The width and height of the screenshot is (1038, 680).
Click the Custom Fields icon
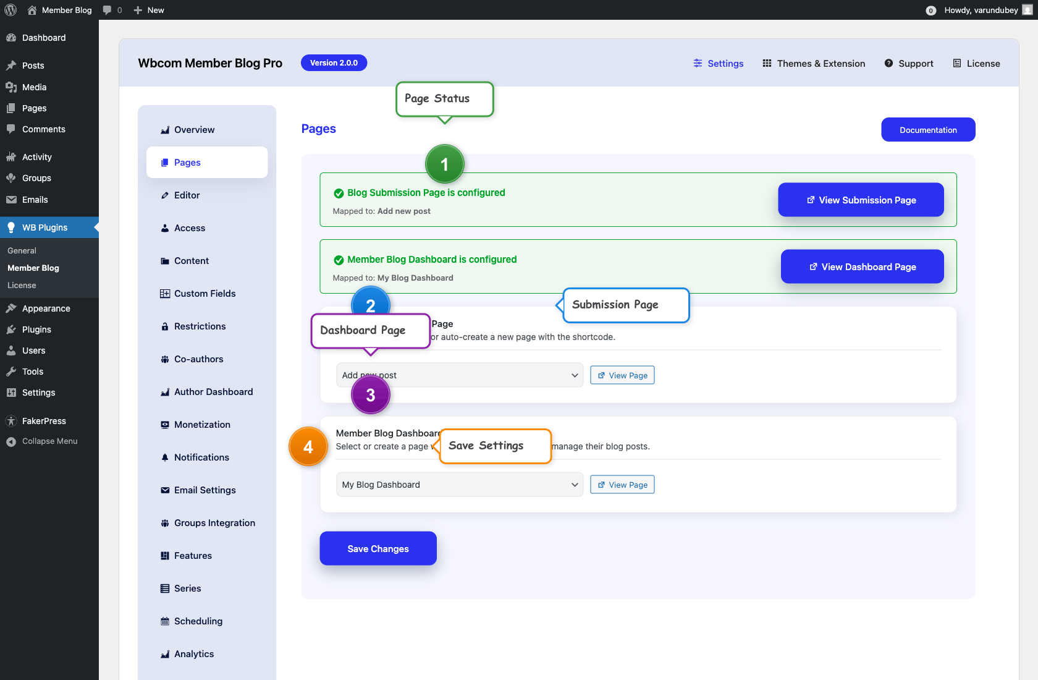coord(164,293)
